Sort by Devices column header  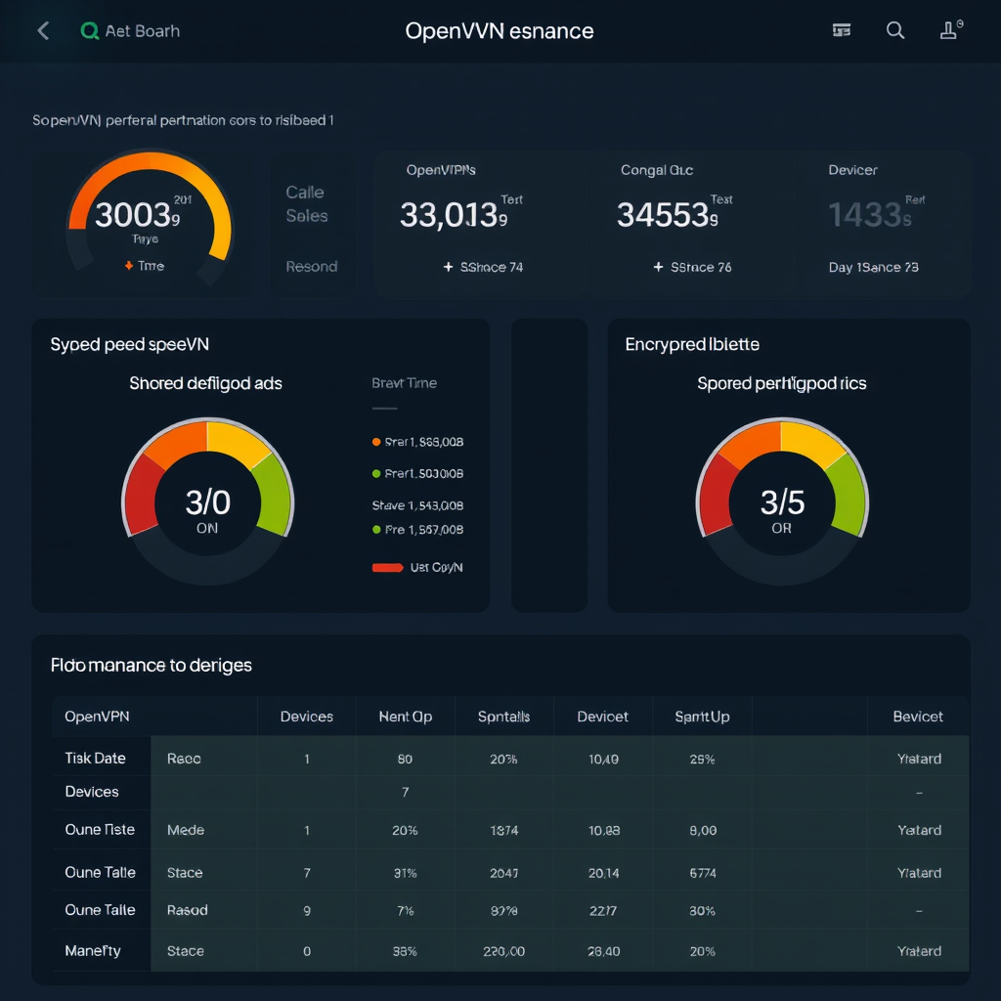(x=306, y=717)
